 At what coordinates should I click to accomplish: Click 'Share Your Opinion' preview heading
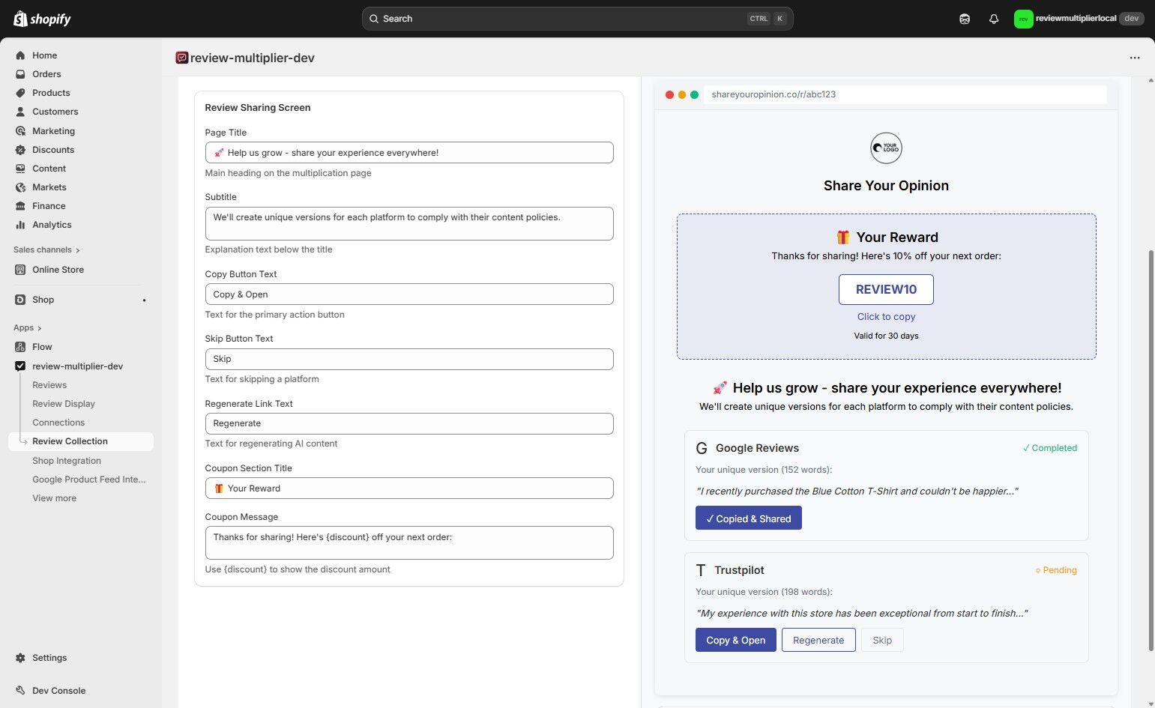(x=886, y=186)
